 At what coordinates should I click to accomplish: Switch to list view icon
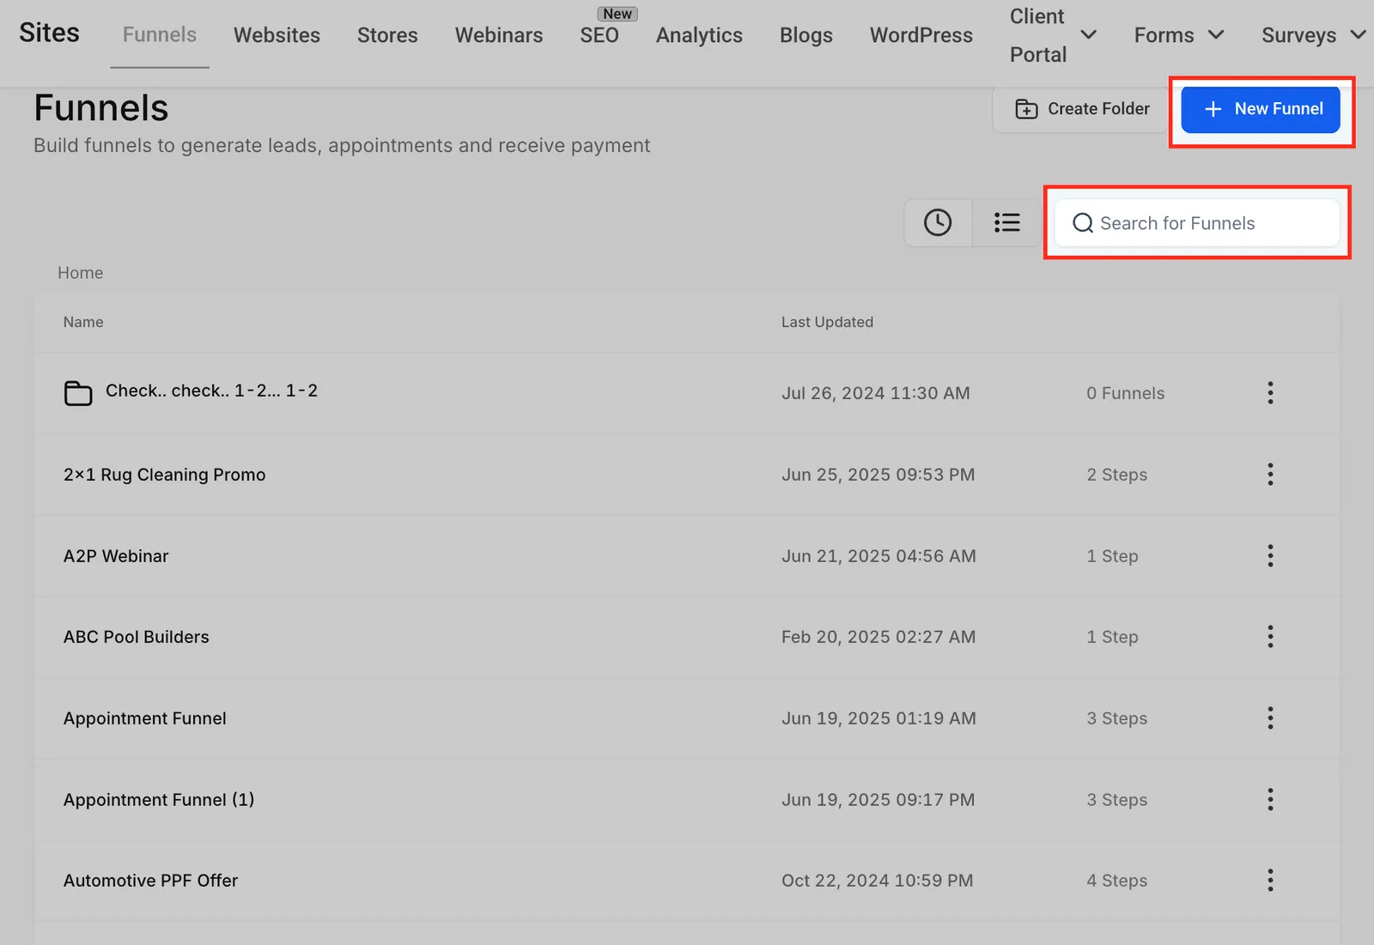(1006, 223)
